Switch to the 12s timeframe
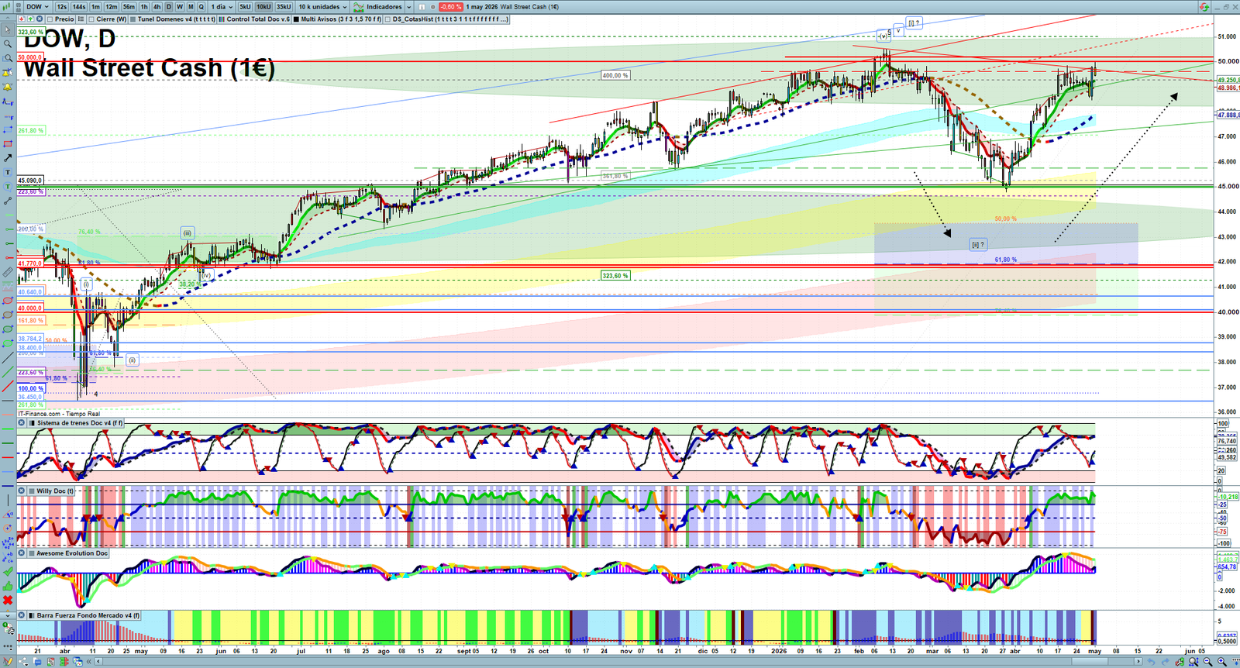1240x668 pixels. coord(61,6)
